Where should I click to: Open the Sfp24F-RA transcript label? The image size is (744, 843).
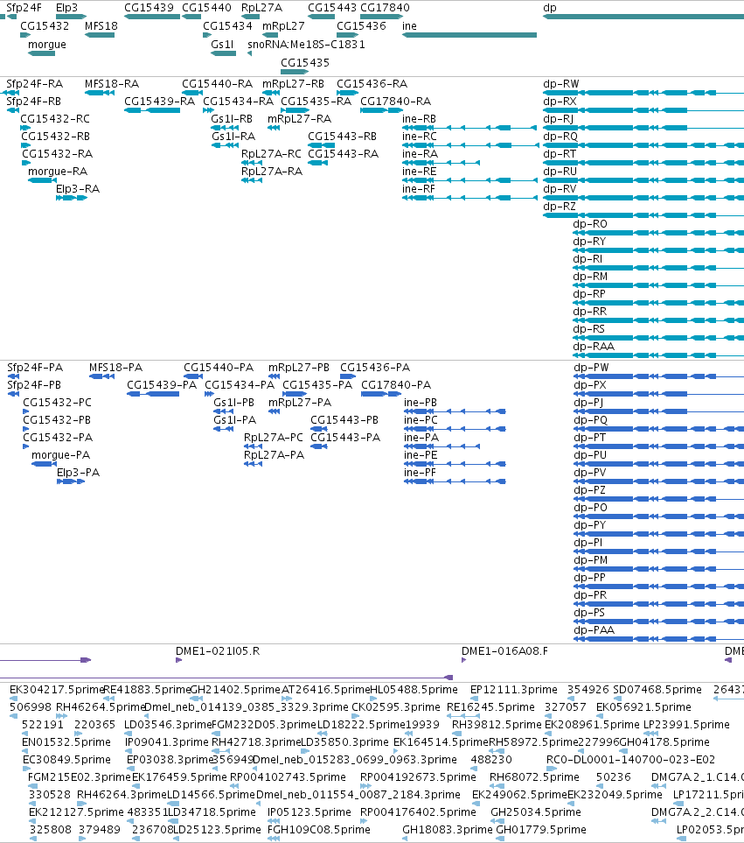pos(34,84)
